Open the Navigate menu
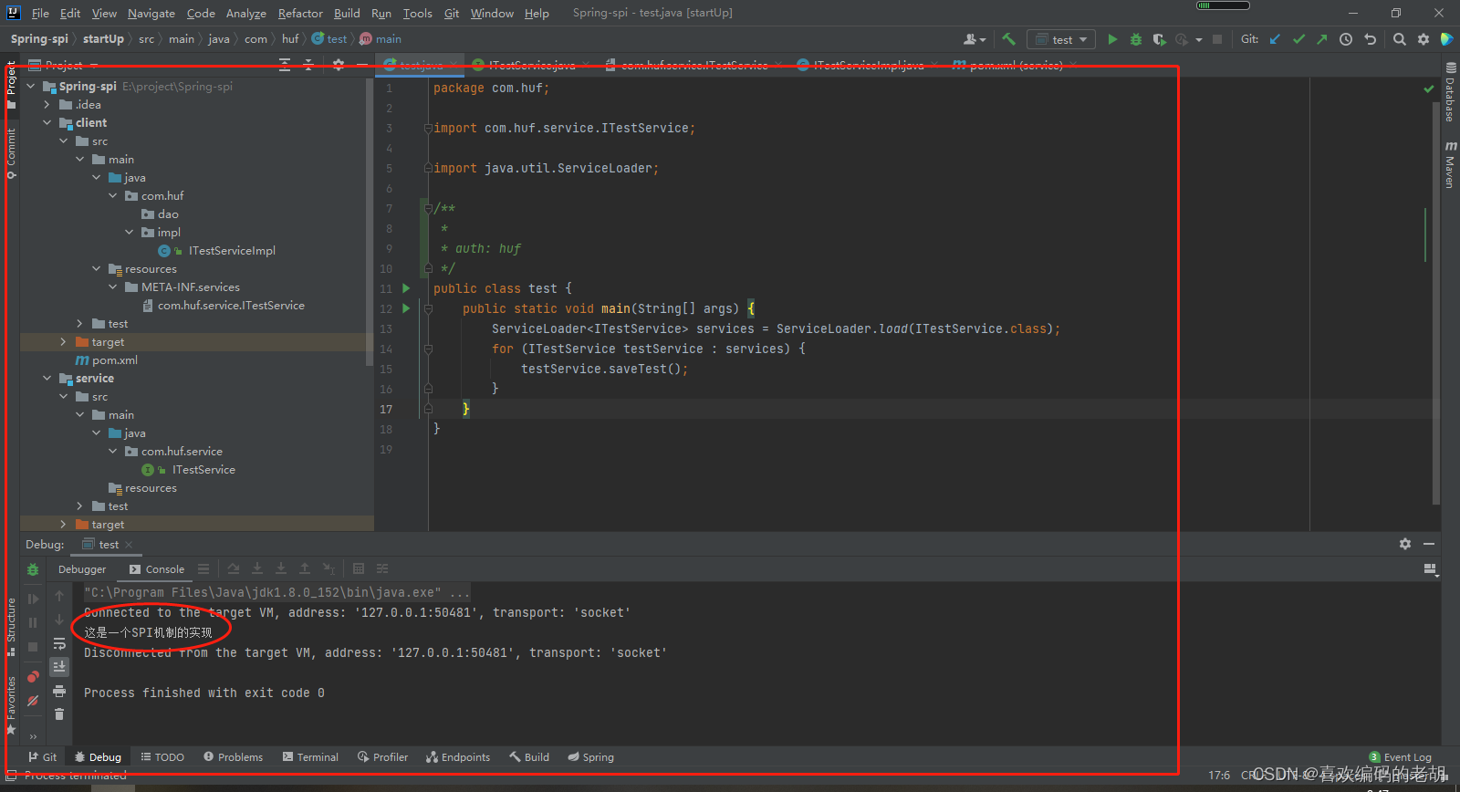 (x=151, y=13)
